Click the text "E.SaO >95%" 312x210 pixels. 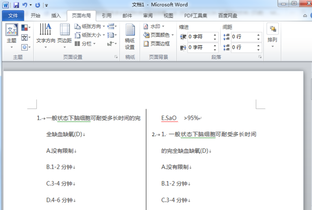[x=180, y=118]
